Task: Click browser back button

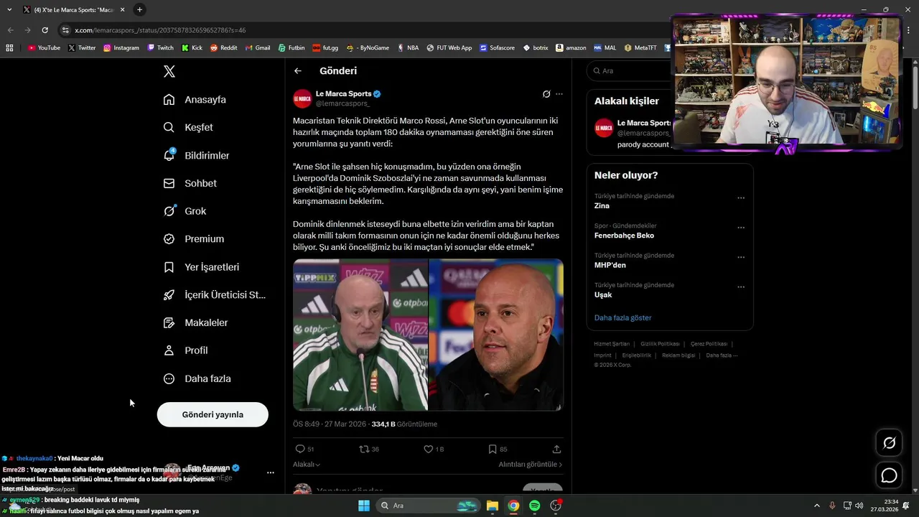Action: (11, 30)
